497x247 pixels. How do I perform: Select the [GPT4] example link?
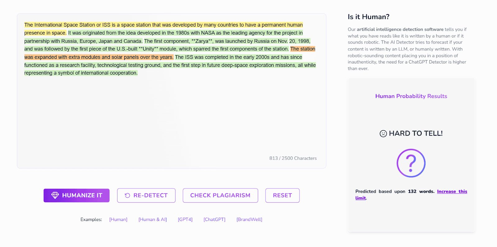[x=185, y=219]
